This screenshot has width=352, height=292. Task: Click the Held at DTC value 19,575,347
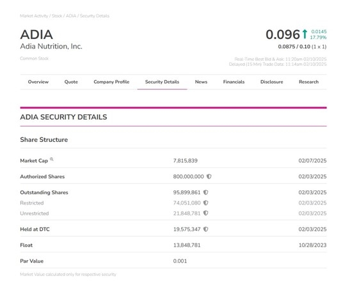click(x=187, y=229)
